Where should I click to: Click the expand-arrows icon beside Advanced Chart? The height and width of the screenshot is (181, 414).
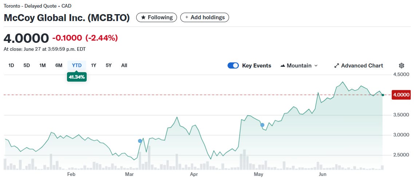pyautogui.click(x=336, y=66)
